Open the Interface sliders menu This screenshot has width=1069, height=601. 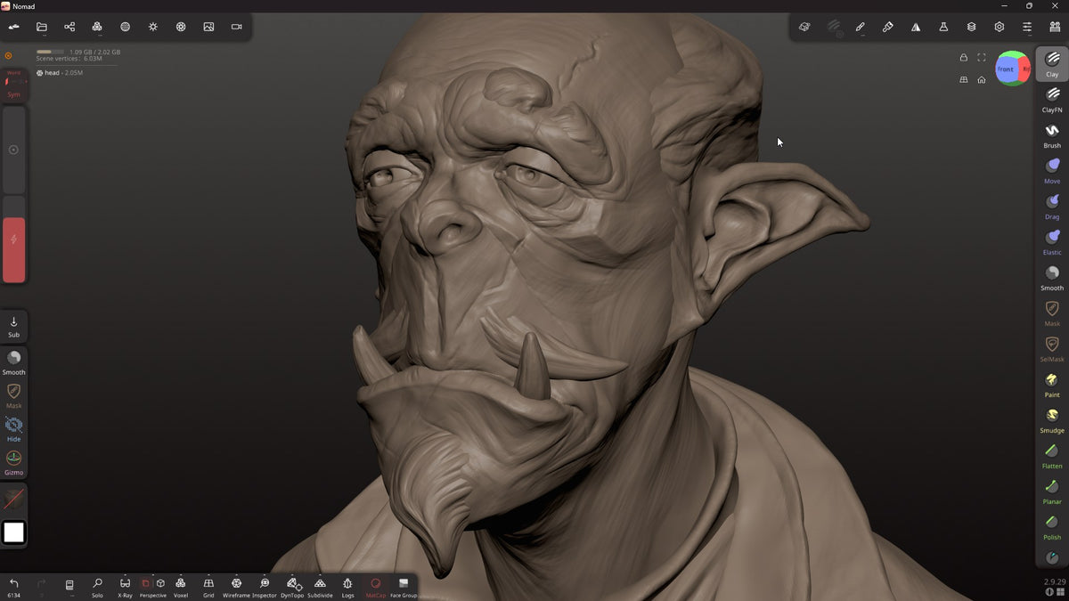click(x=1027, y=27)
